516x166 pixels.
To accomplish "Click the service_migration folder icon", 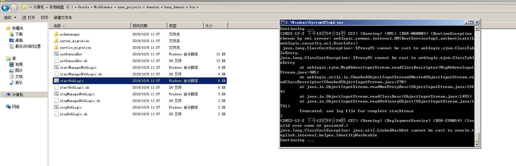I will click(x=56, y=47).
